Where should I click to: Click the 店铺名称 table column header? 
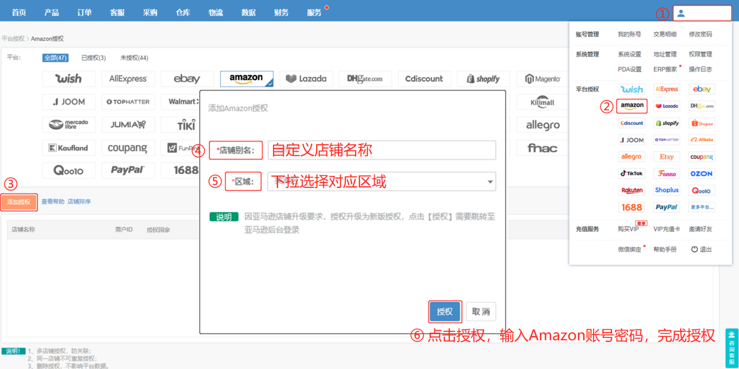(23, 230)
